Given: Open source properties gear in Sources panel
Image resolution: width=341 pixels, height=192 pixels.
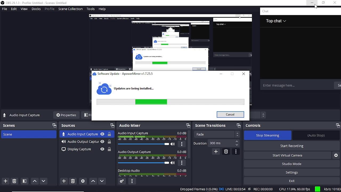Looking at the screenshot, I should [x=83, y=181].
